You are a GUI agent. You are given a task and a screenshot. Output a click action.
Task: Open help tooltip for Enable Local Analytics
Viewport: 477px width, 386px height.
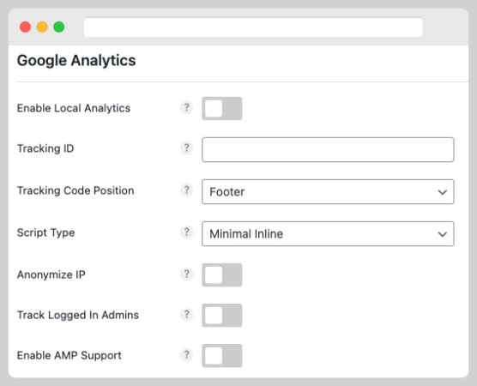tap(187, 108)
